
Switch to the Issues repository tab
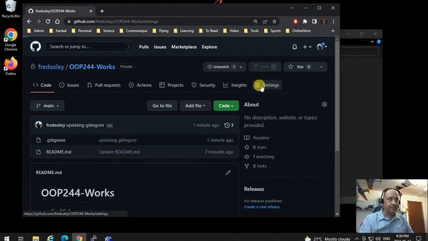coord(69,85)
